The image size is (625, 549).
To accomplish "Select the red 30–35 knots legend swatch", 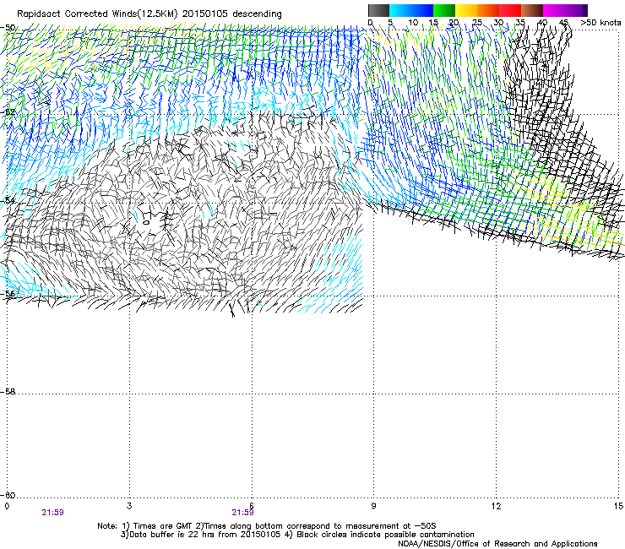I will pos(510,10).
